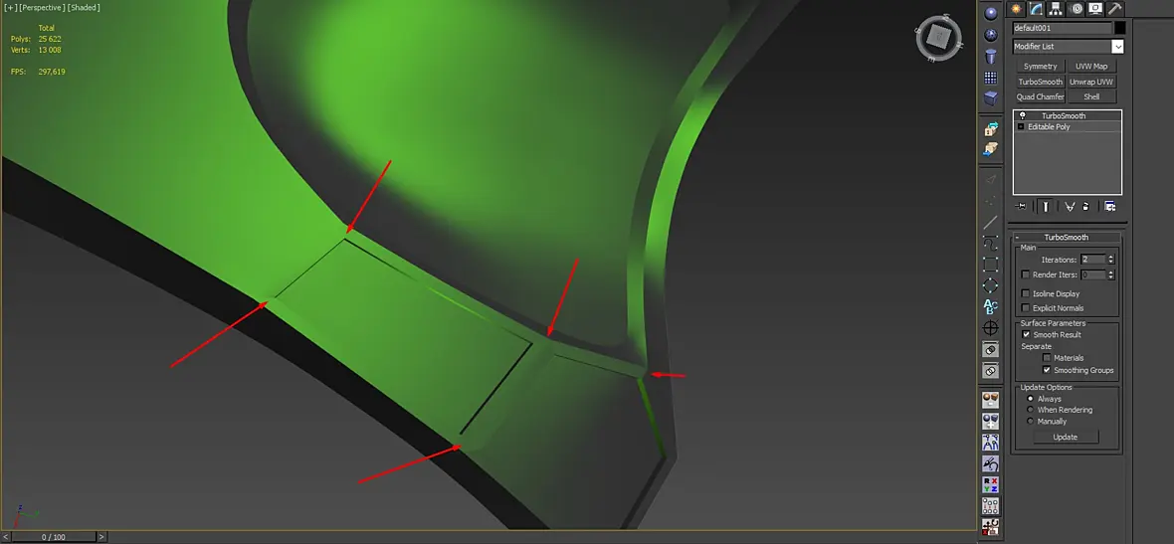Screen dimensions: 1174x544
Task: Open the Perspective viewport label menu
Action: click(43, 8)
